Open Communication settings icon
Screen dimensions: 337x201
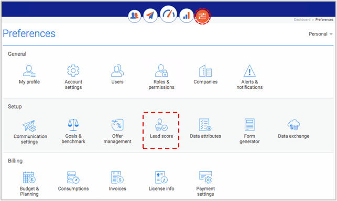coord(29,126)
